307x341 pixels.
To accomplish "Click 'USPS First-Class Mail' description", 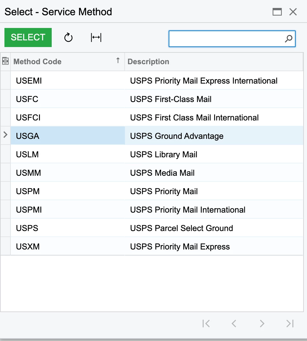I will [x=171, y=99].
